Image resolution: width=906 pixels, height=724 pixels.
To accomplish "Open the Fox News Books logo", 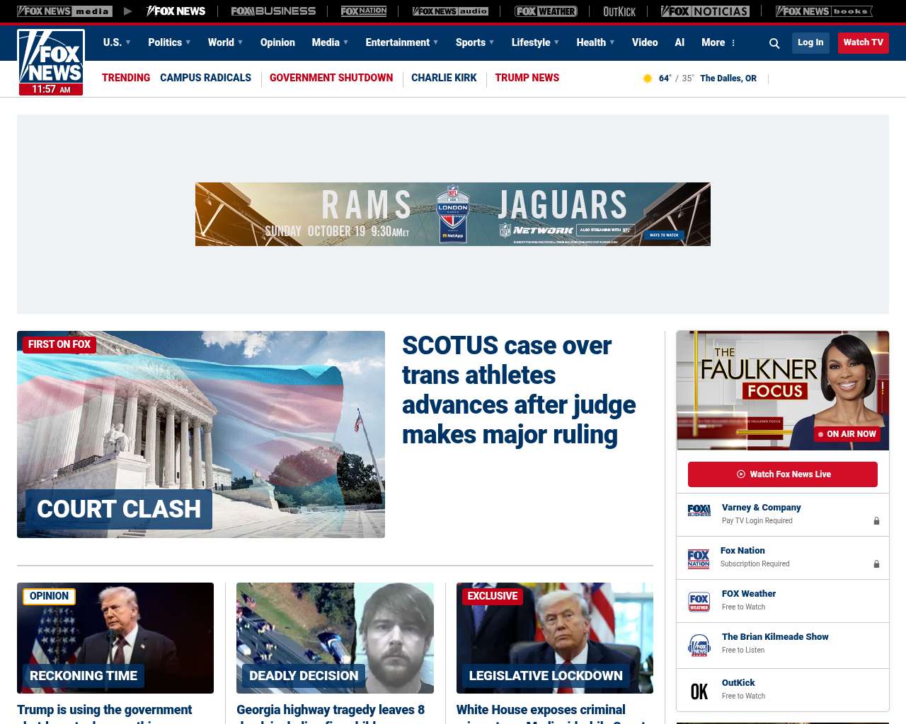I will click(824, 11).
